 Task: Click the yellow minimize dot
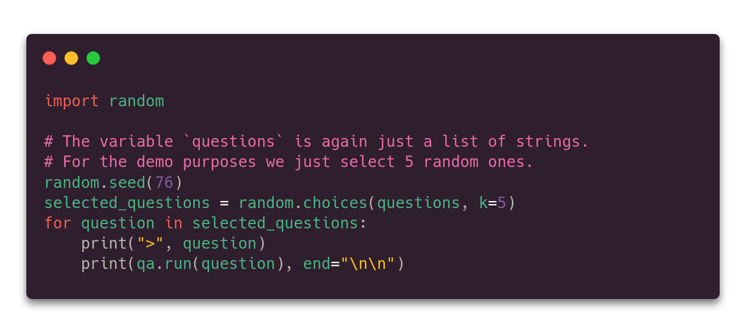71,58
